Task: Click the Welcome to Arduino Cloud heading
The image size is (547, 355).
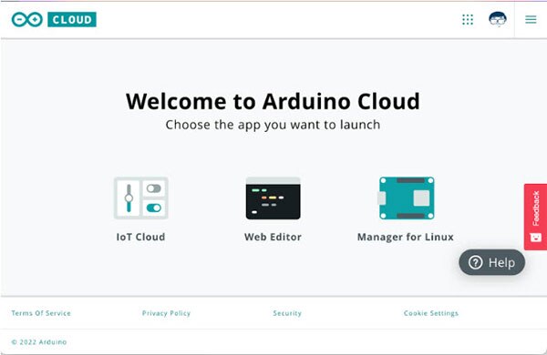Action: (273, 101)
